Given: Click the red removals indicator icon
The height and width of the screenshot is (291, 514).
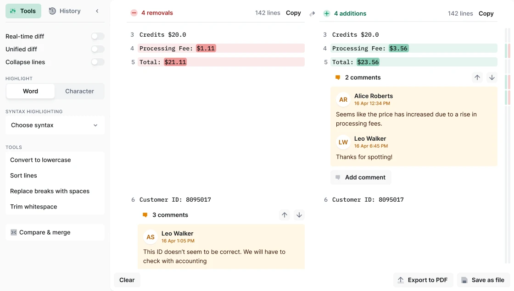Looking at the screenshot, I should [x=133, y=13].
